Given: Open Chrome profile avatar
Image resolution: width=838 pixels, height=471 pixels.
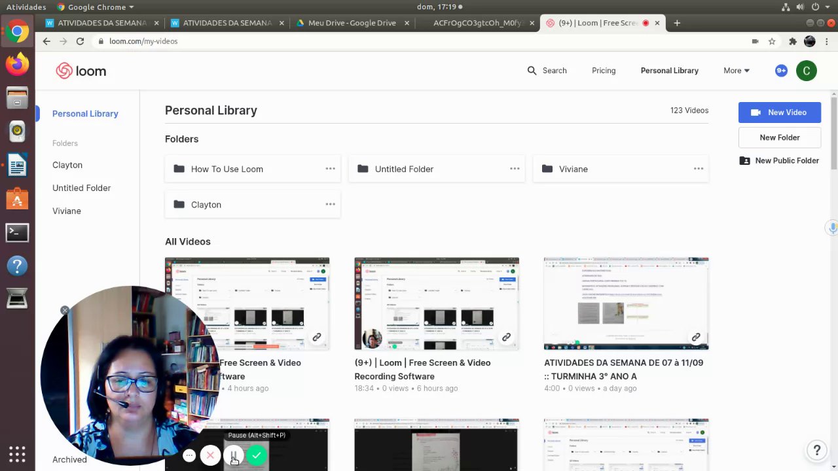Looking at the screenshot, I should coord(810,41).
